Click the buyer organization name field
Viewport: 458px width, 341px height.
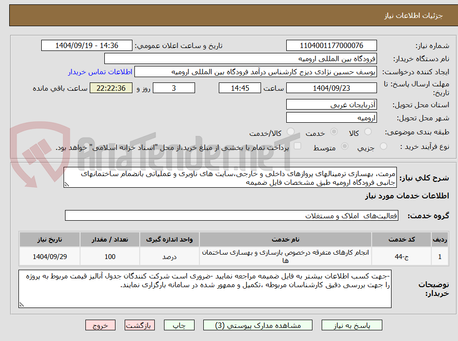240,59
